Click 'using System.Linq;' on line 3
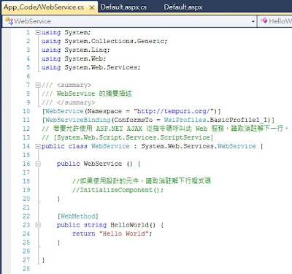 click(76, 50)
